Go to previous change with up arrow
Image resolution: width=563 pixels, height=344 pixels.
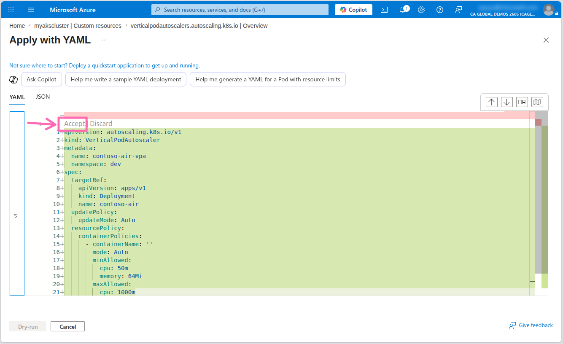point(491,102)
